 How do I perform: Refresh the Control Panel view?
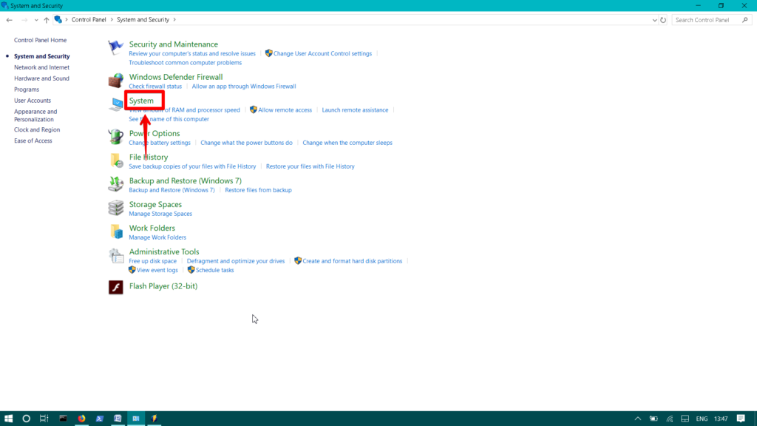pyautogui.click(x=663, y=20)
